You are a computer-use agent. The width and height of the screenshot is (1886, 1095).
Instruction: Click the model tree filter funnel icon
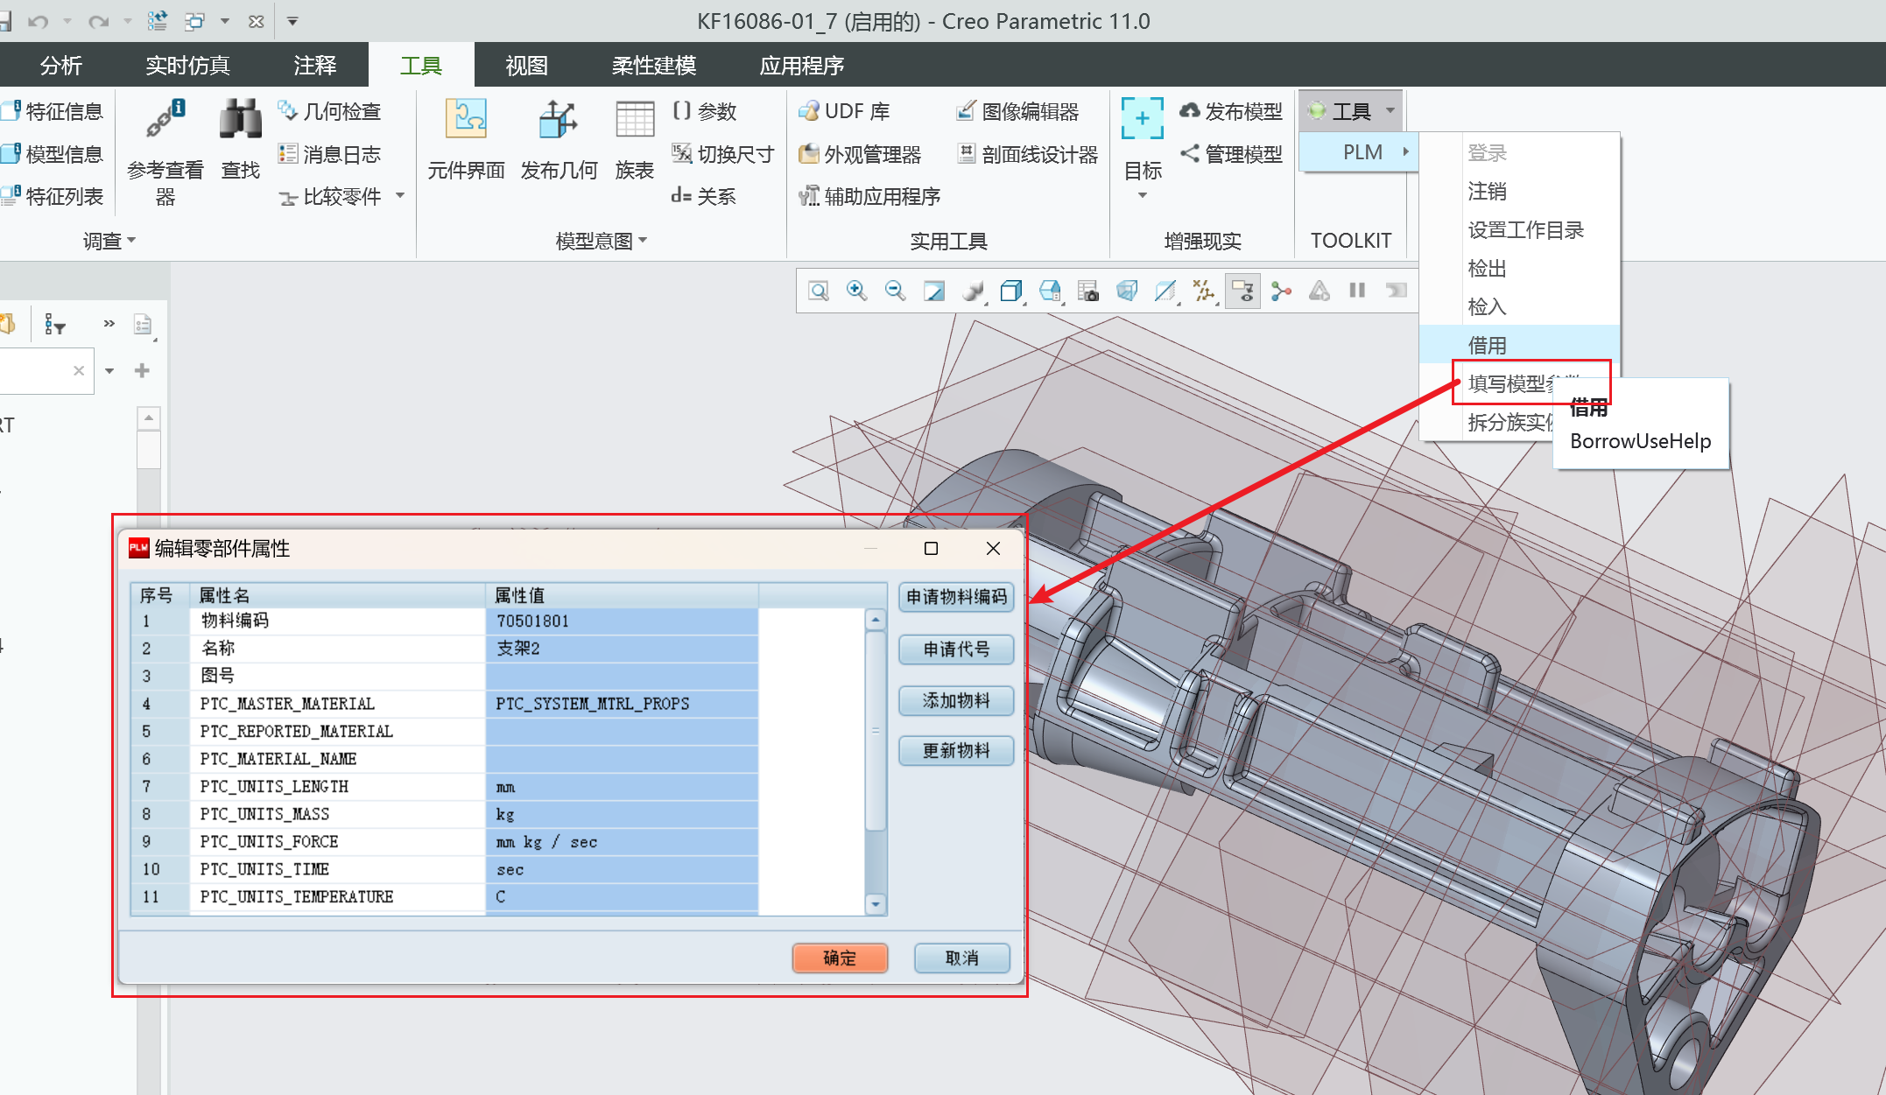pos(55,325)
